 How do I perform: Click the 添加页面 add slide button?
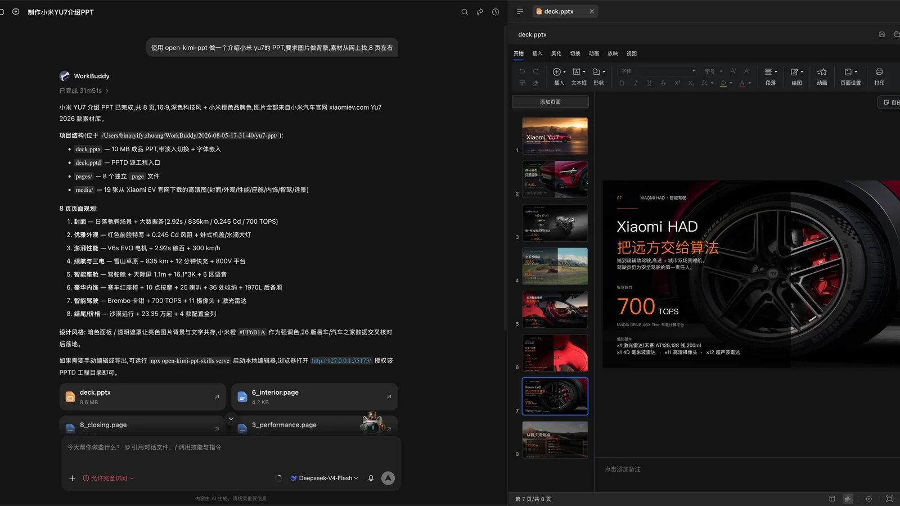550,102
